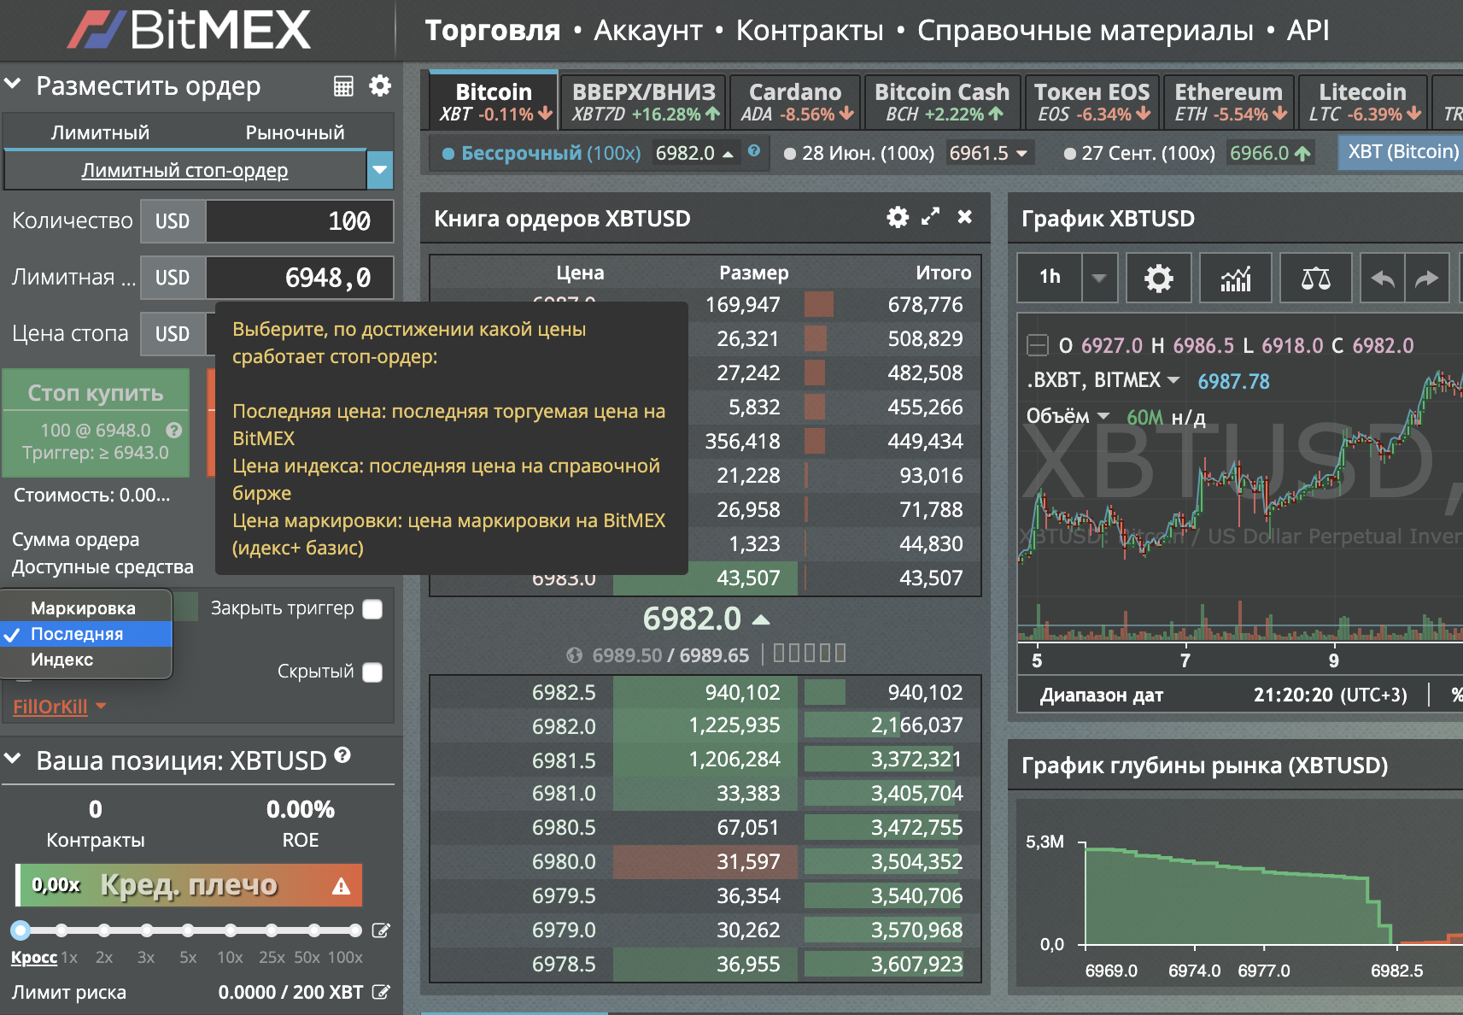Screen dimensions: 1463x1015
Task: Open order book settings gear
Action: point(898,217)
